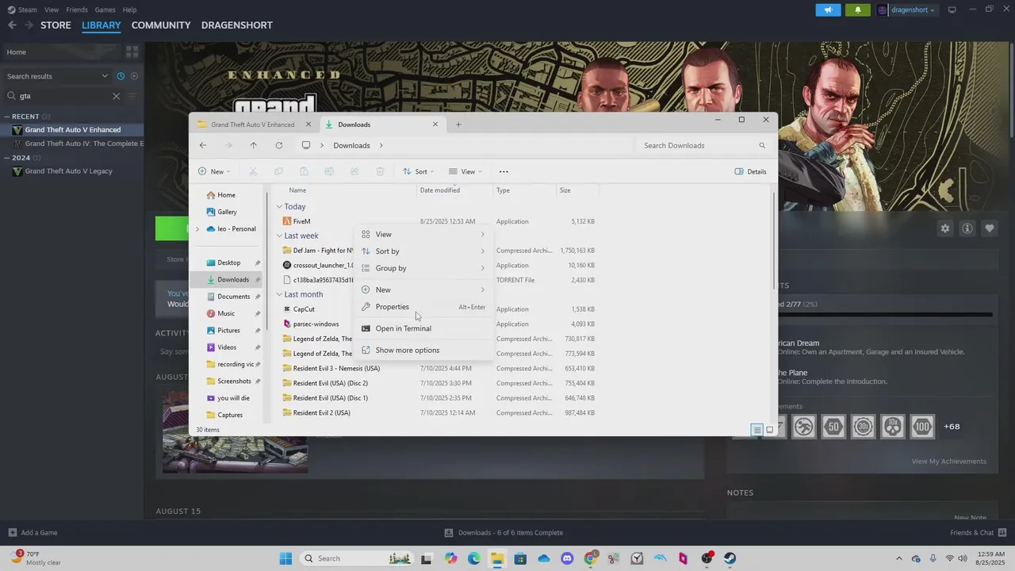Open Microsoft Edge from the taskbar

(474, 558)
